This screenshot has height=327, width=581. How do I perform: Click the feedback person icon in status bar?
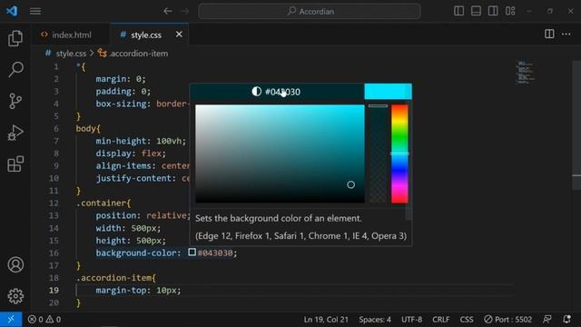click(547, 319)
